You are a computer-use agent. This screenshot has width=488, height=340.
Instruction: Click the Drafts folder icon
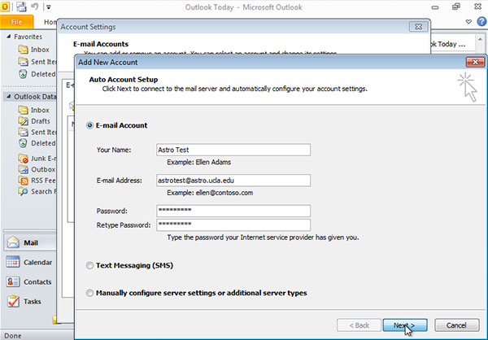(x=23, y=121)
